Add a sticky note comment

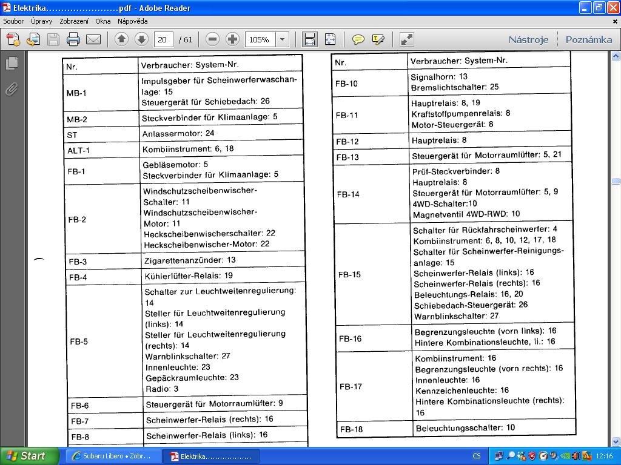pos(358,39)
